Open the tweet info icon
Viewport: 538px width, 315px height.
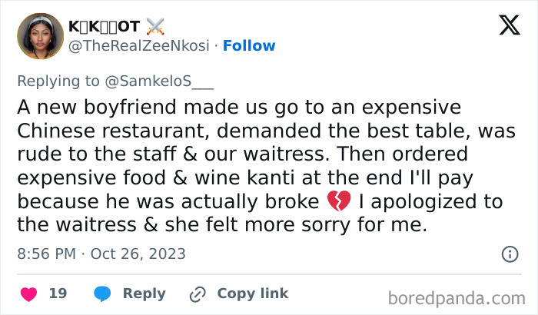click(x=509, y=254)
